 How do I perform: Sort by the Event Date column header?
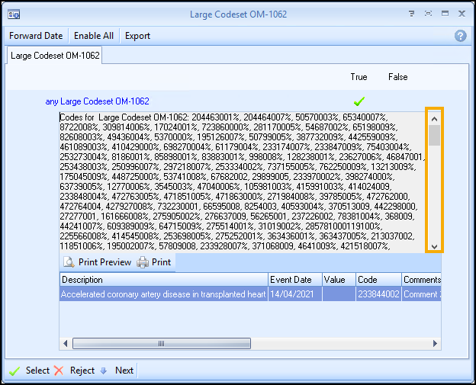coord(294,280)
